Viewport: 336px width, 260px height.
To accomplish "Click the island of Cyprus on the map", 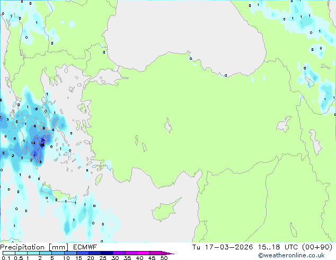I will pyautogui.click(x=165, y=211).
